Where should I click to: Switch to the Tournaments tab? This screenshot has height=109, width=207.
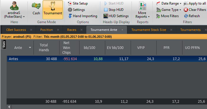[190, 30]
